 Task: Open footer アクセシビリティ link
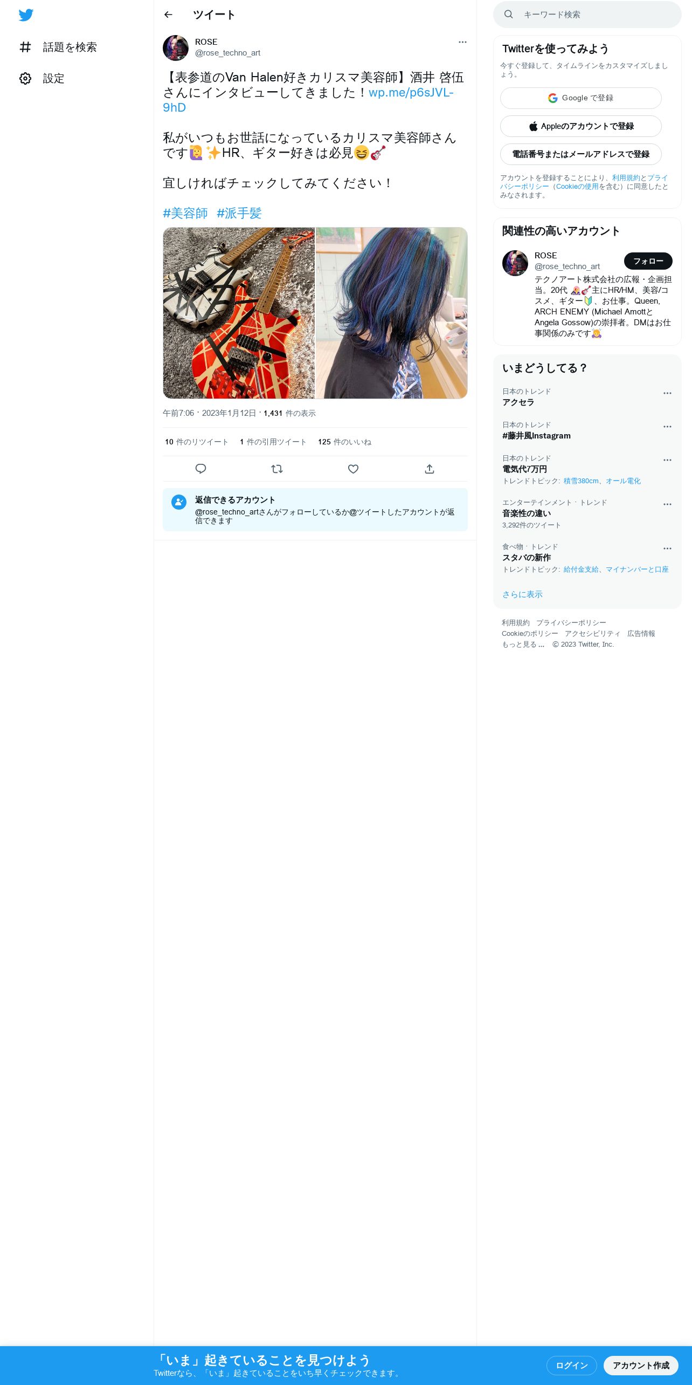pos(592,634)
